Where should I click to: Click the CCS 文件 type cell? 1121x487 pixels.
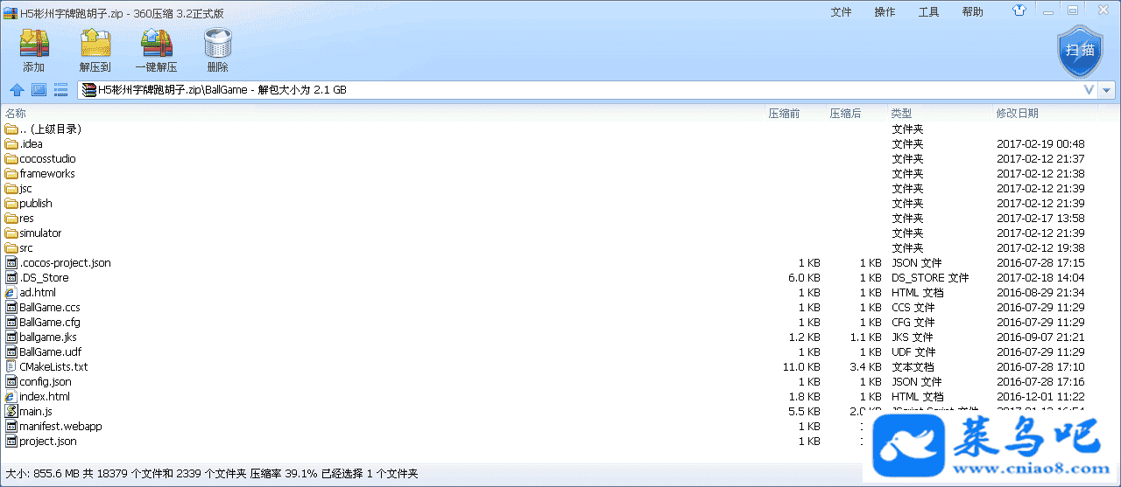[x=913, y=308]
